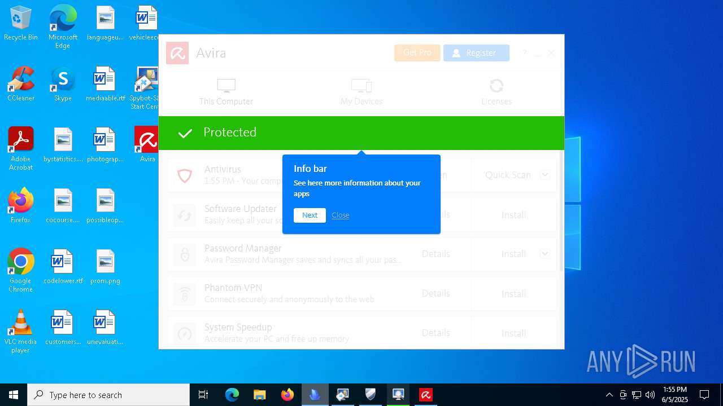Install Software Updater
This screenshot has height=406, width=723.
click(513, 215)
